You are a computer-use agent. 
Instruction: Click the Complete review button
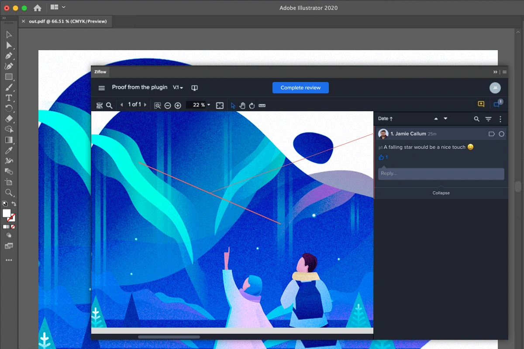pos(300,88)
